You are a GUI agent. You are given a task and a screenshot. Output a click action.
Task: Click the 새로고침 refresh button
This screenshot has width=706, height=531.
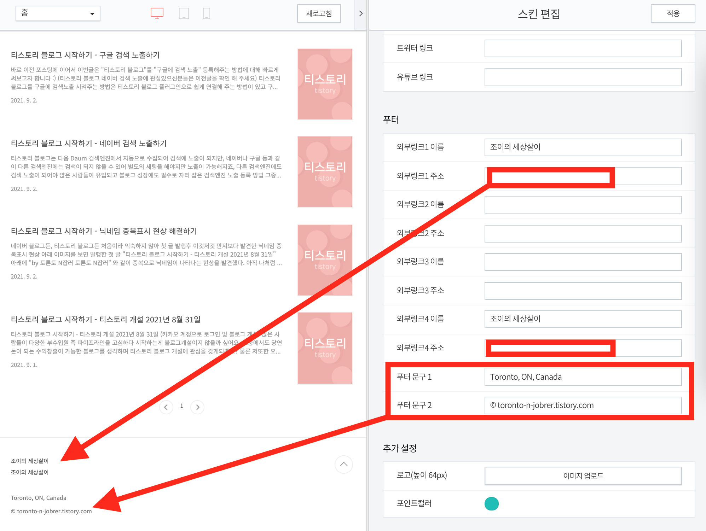pos(319,13)
